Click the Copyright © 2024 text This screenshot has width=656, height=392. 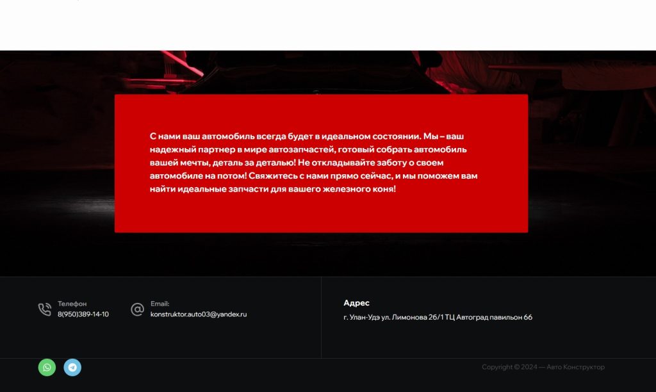tap(509, 367)
